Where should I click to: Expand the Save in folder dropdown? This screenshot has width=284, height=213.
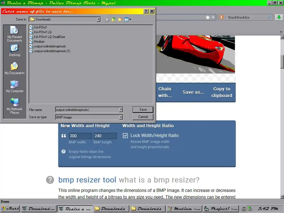coord(98,19)
